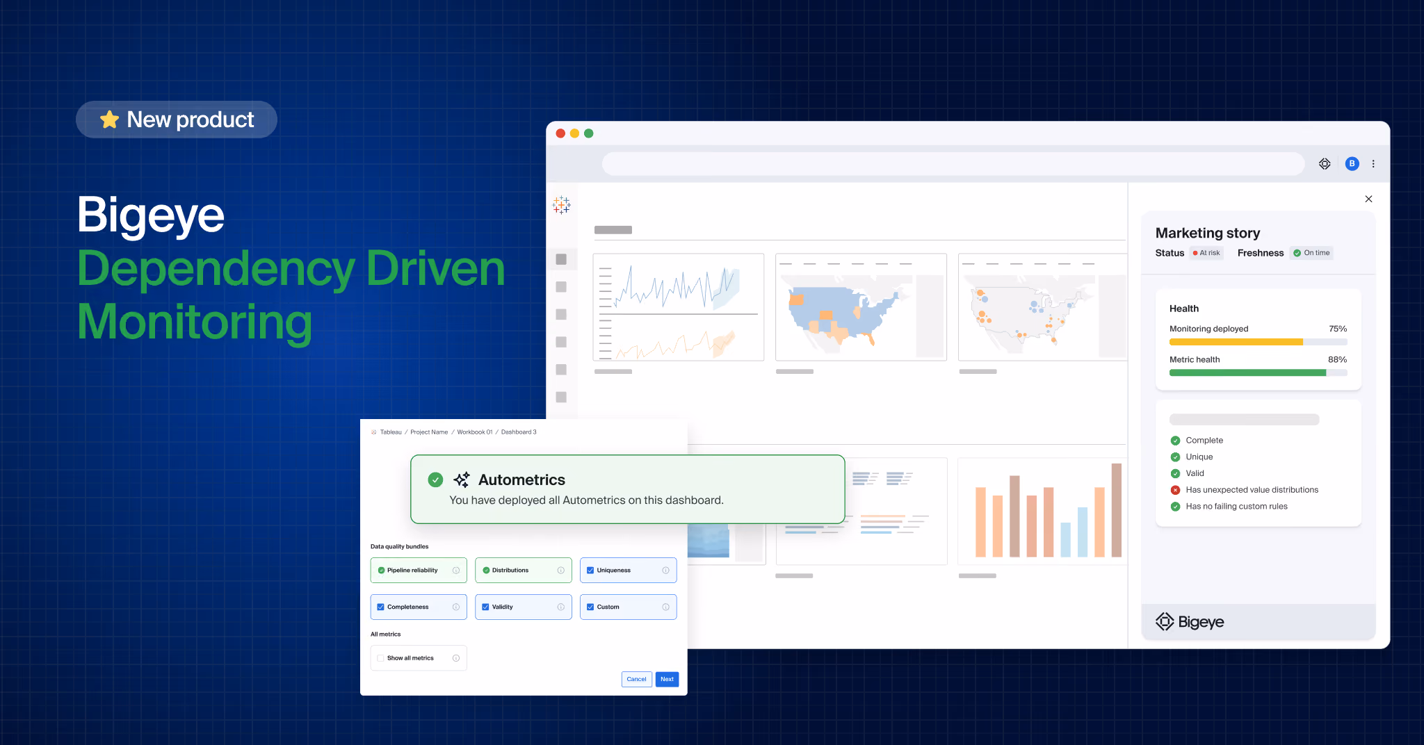Open the blue B profile avatar
The width and height of the screenshot is (1424, 745).
click(x=1352, y=164)
